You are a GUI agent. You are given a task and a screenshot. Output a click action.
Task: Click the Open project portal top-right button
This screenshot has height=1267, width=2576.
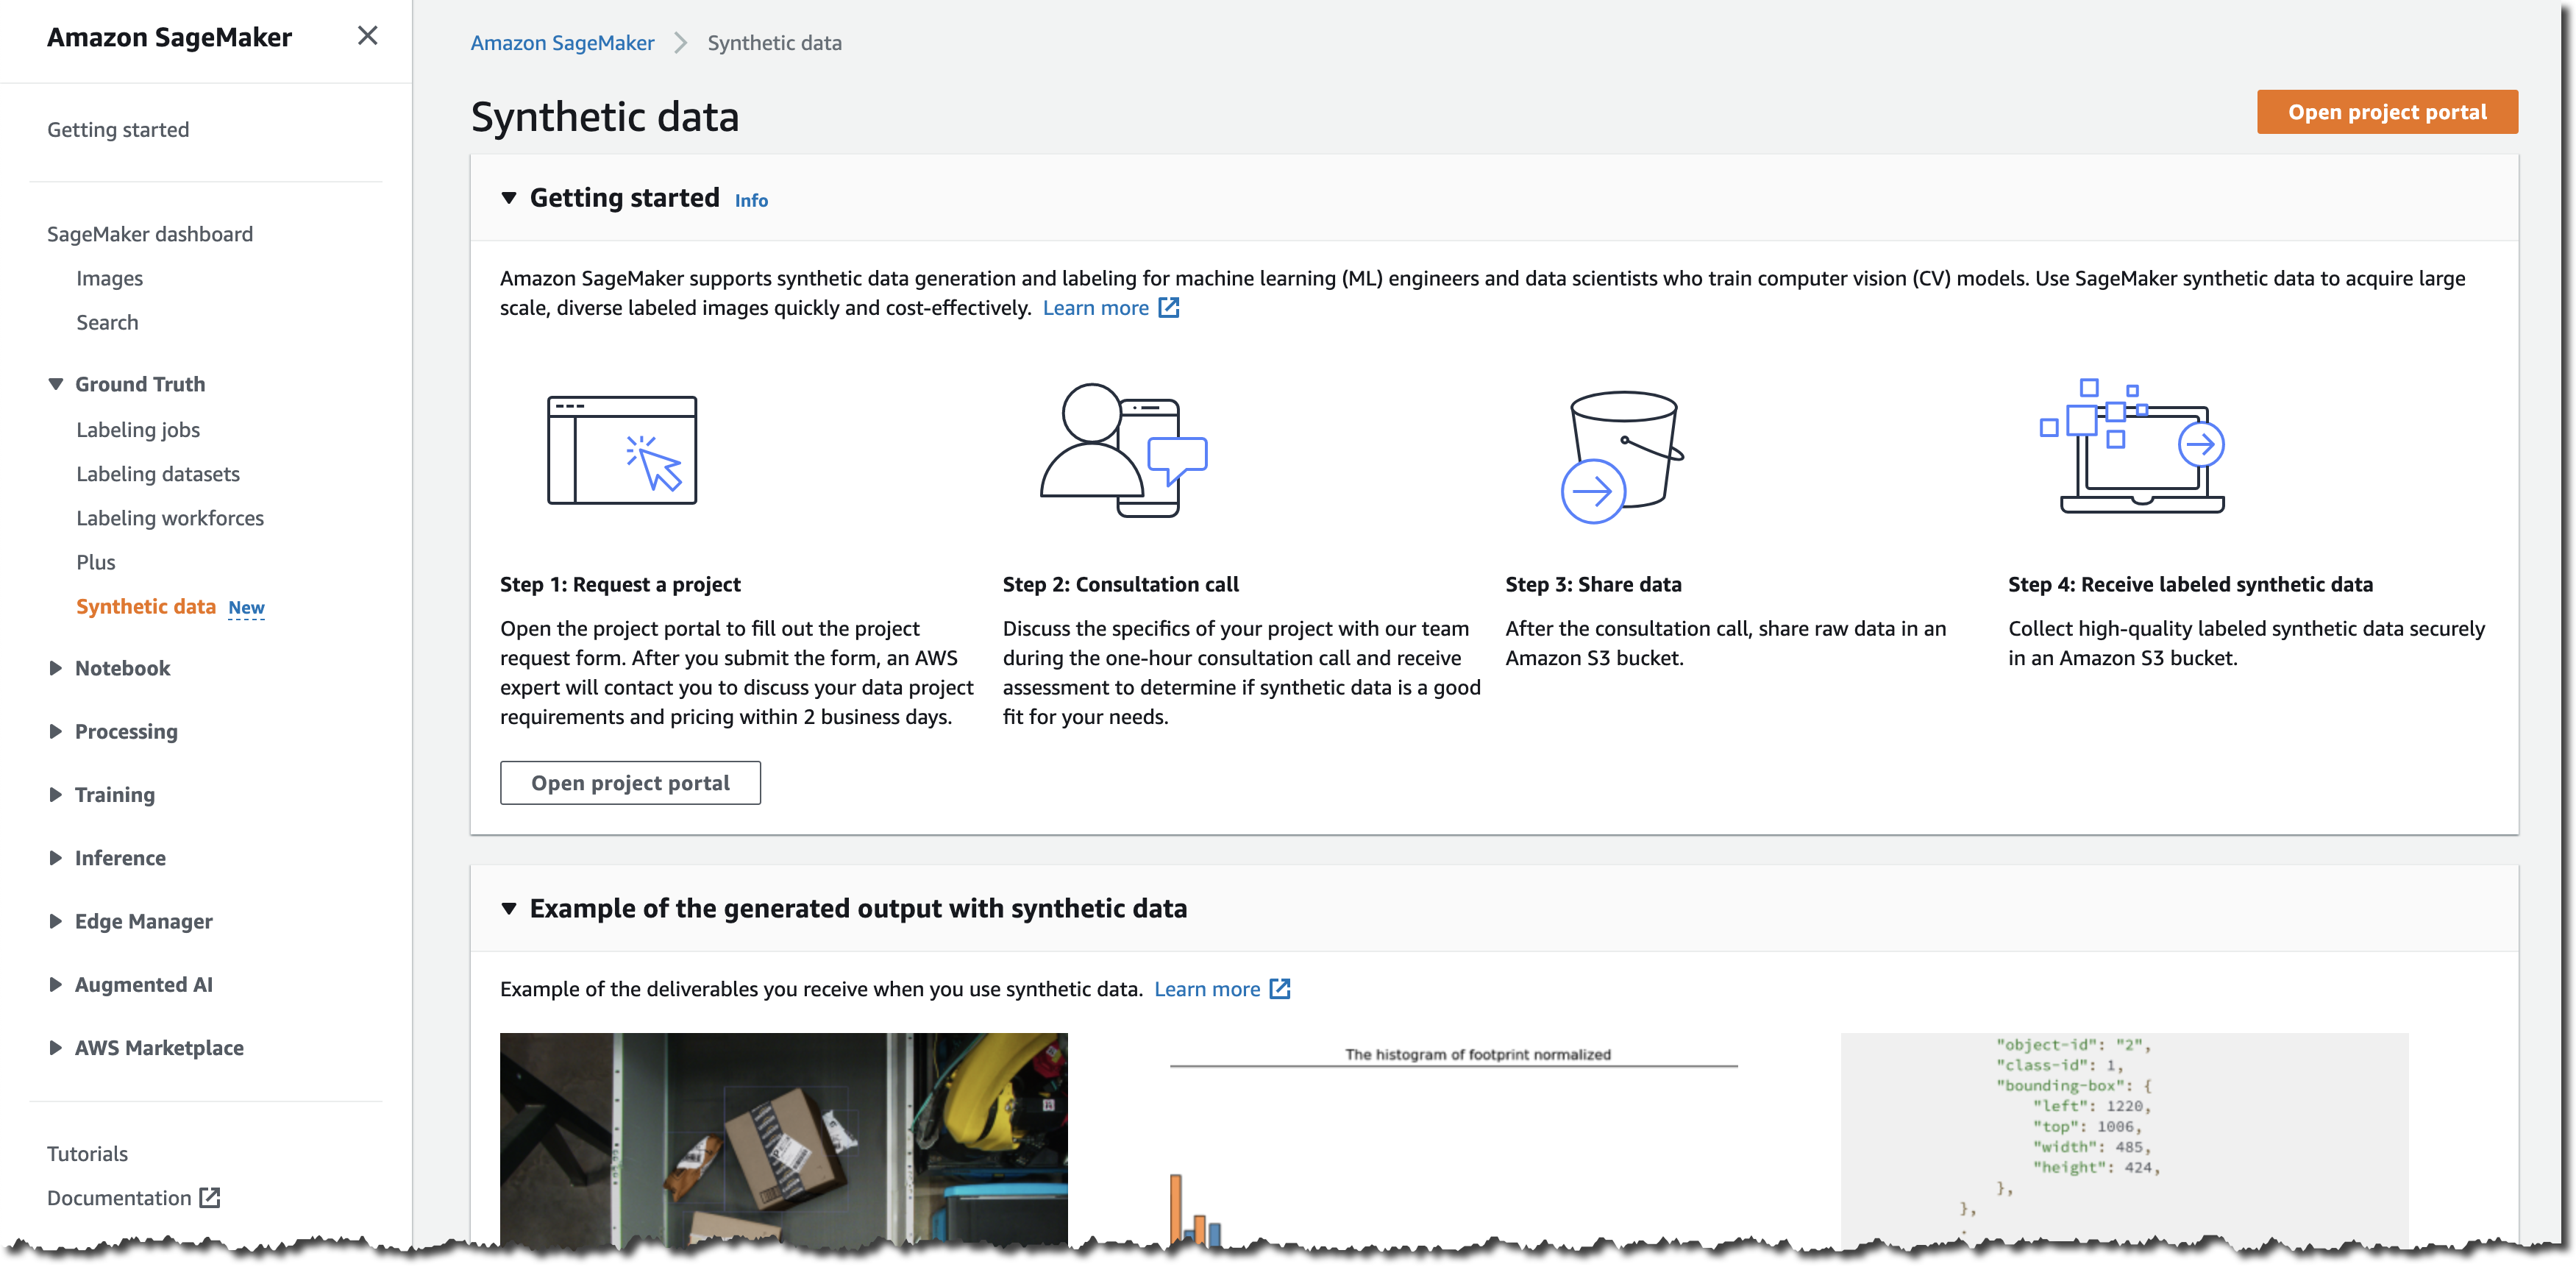click(2385, 112)
